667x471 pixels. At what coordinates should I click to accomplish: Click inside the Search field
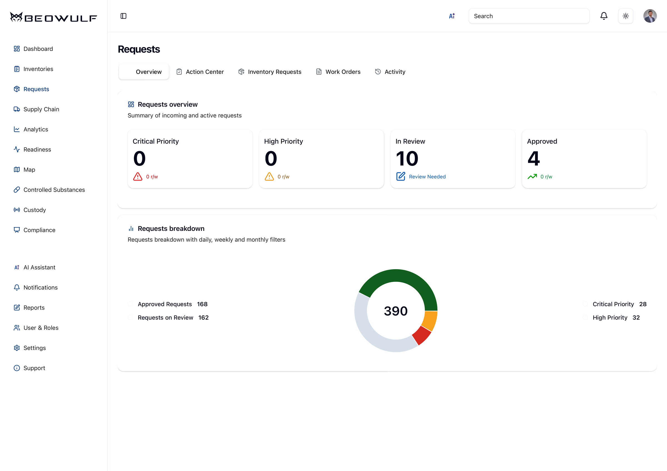click(x=529, y=16)
